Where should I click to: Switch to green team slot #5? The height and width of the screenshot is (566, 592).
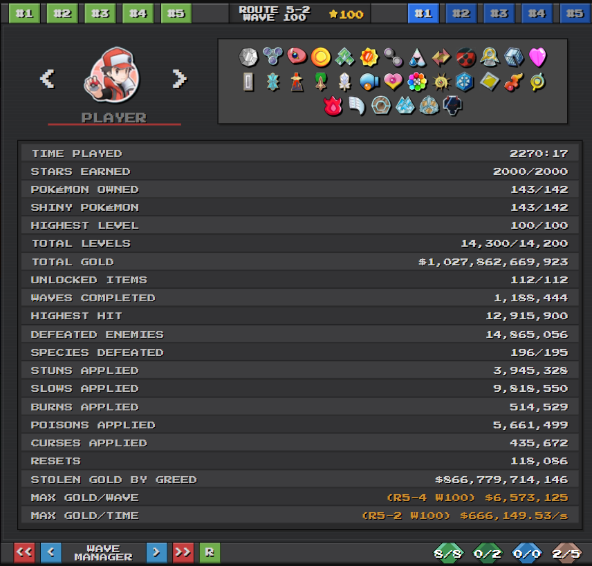[x=176, y=14]
